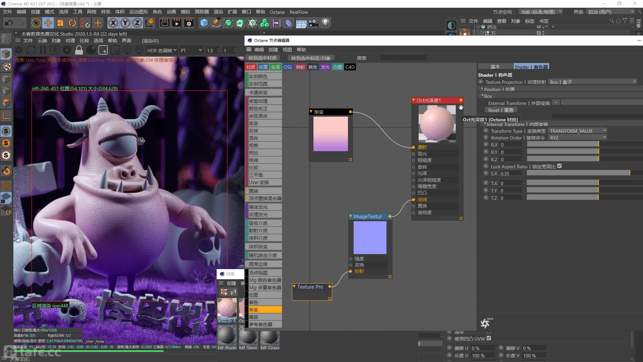Toggle the X axis lock

(113, 23)
